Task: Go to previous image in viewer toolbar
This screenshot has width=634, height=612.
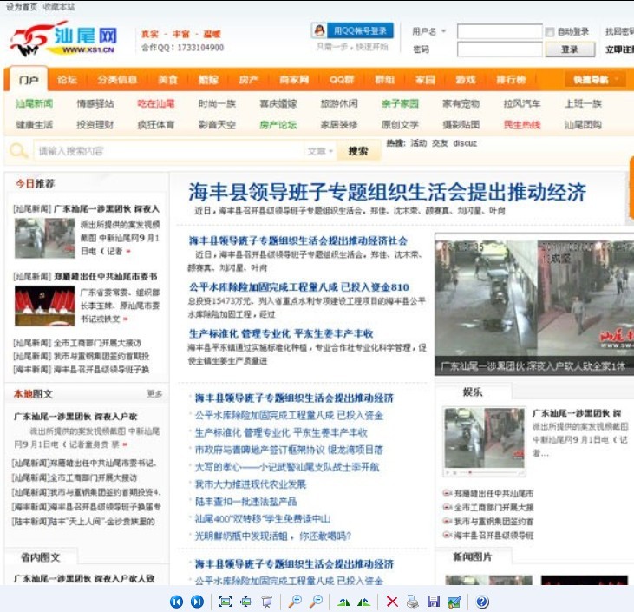Action: 176,602
